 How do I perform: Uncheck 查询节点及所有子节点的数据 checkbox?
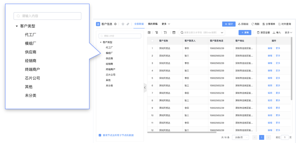pos(100,135)
